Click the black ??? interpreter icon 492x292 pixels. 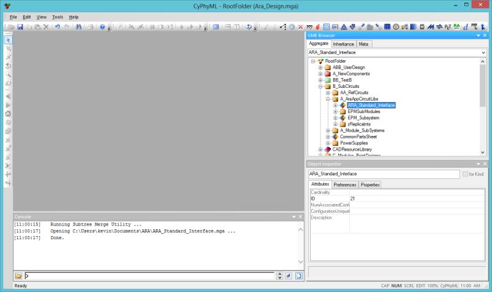[309, 27]
